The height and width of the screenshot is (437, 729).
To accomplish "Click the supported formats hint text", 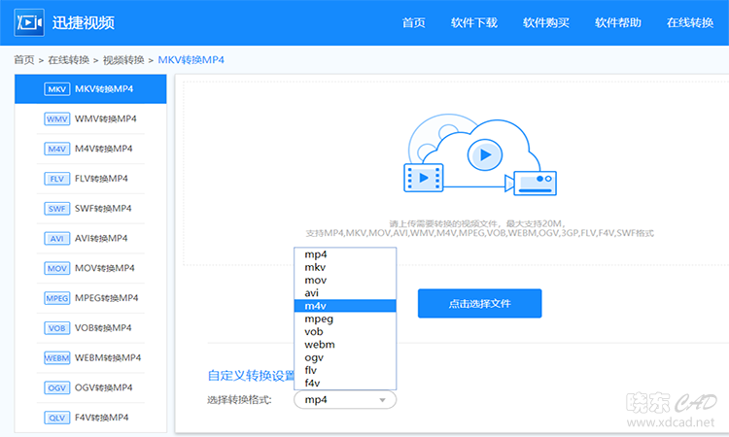I will [479, 233].
